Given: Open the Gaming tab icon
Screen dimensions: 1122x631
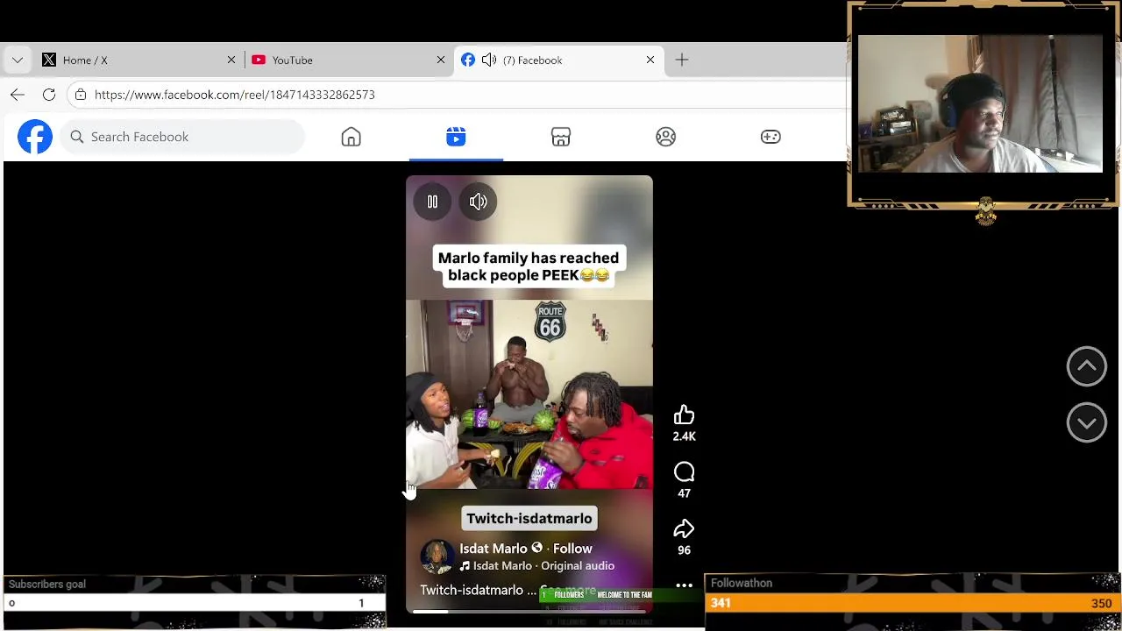Looking at the screenshot, I should coord(770,137).
